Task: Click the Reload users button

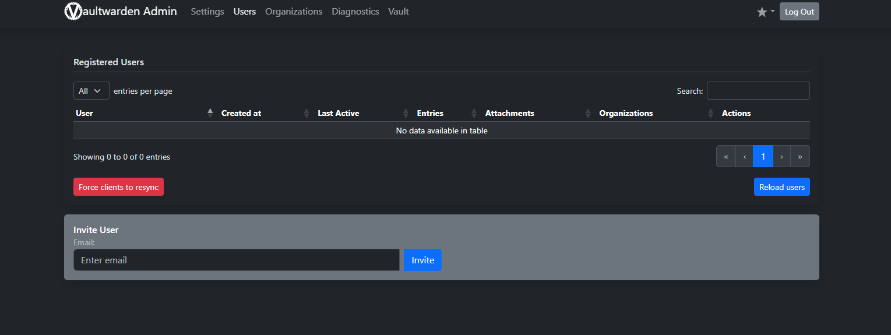Action: [x=781, y=187]
